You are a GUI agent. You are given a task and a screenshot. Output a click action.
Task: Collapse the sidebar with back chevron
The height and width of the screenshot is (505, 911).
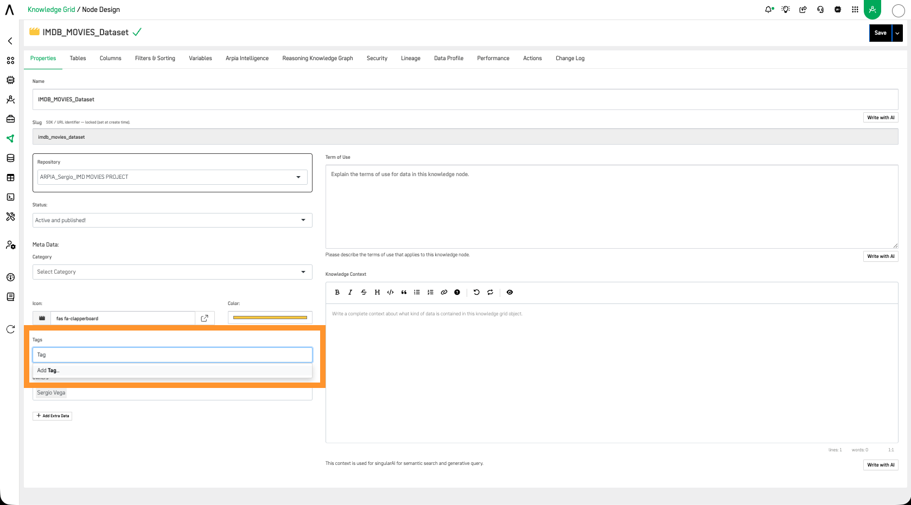[x=10, y=41]
